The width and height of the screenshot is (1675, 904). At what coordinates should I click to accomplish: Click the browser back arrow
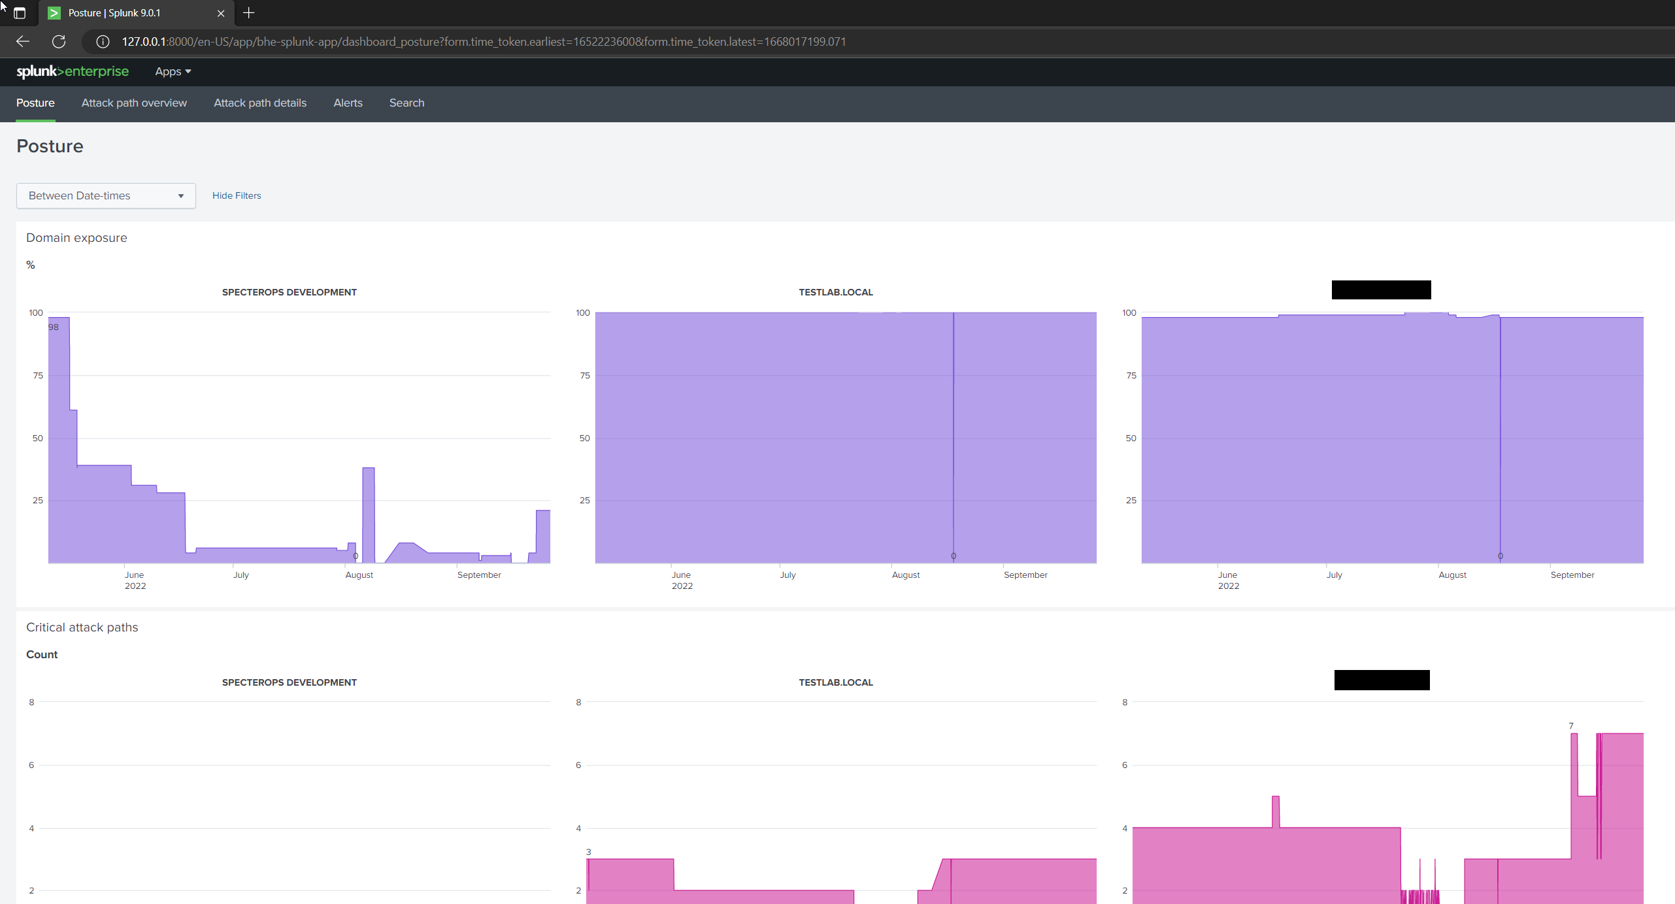pyautogui.click(x=23, y=41)
